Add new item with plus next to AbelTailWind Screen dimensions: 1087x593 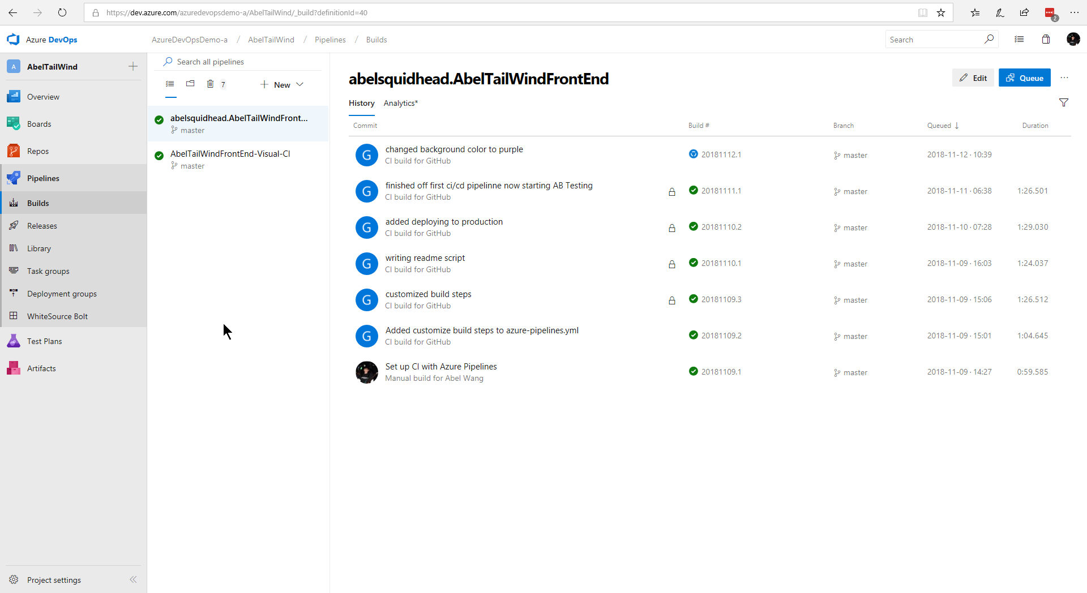[133, 66]
